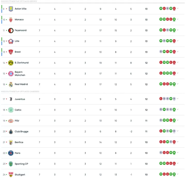Click the Feyenoord club crest
This screenshot has width=186, height=180.
coord(11,30)
